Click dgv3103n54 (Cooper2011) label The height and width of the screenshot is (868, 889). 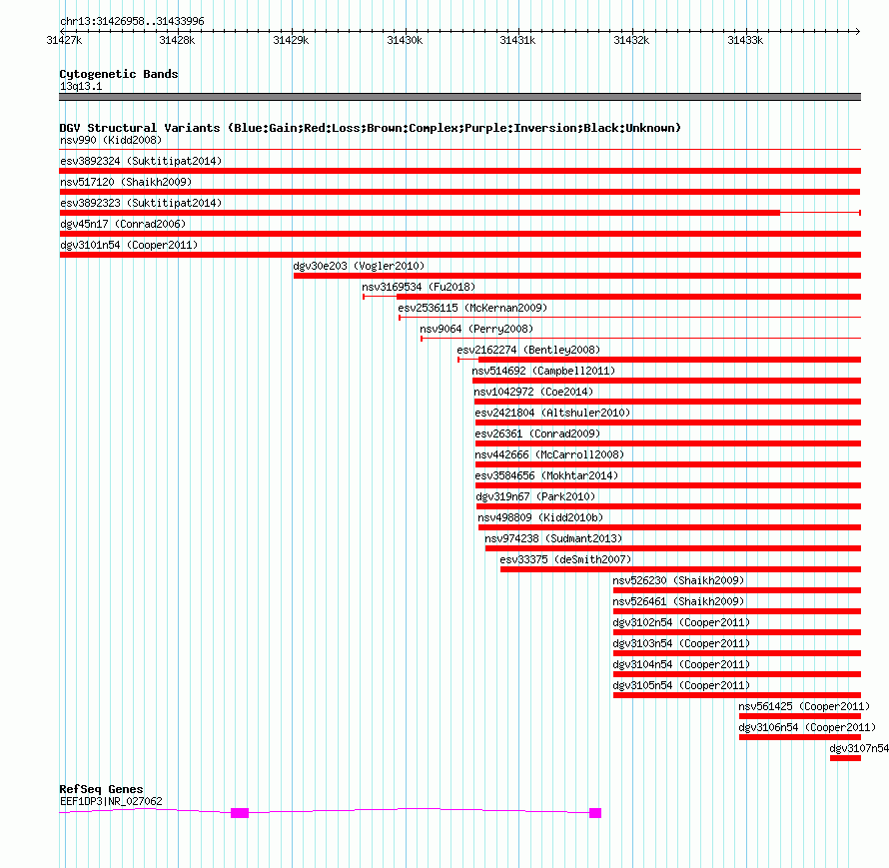click(681, 643)
